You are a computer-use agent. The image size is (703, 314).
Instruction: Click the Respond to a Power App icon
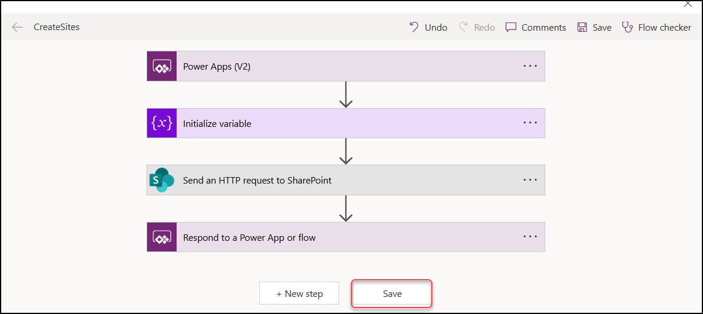click(x=162, y=237)
